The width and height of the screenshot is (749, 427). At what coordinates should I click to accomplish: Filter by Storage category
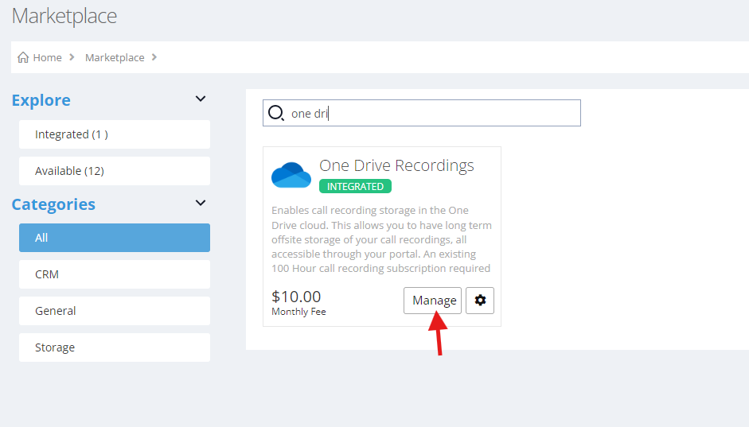pos(115,347)
